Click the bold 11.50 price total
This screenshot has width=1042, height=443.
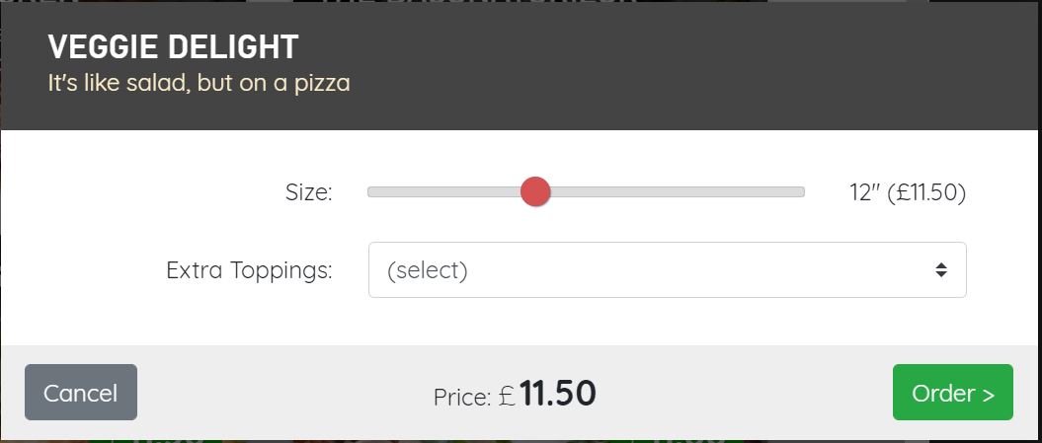tap(558, 394)
